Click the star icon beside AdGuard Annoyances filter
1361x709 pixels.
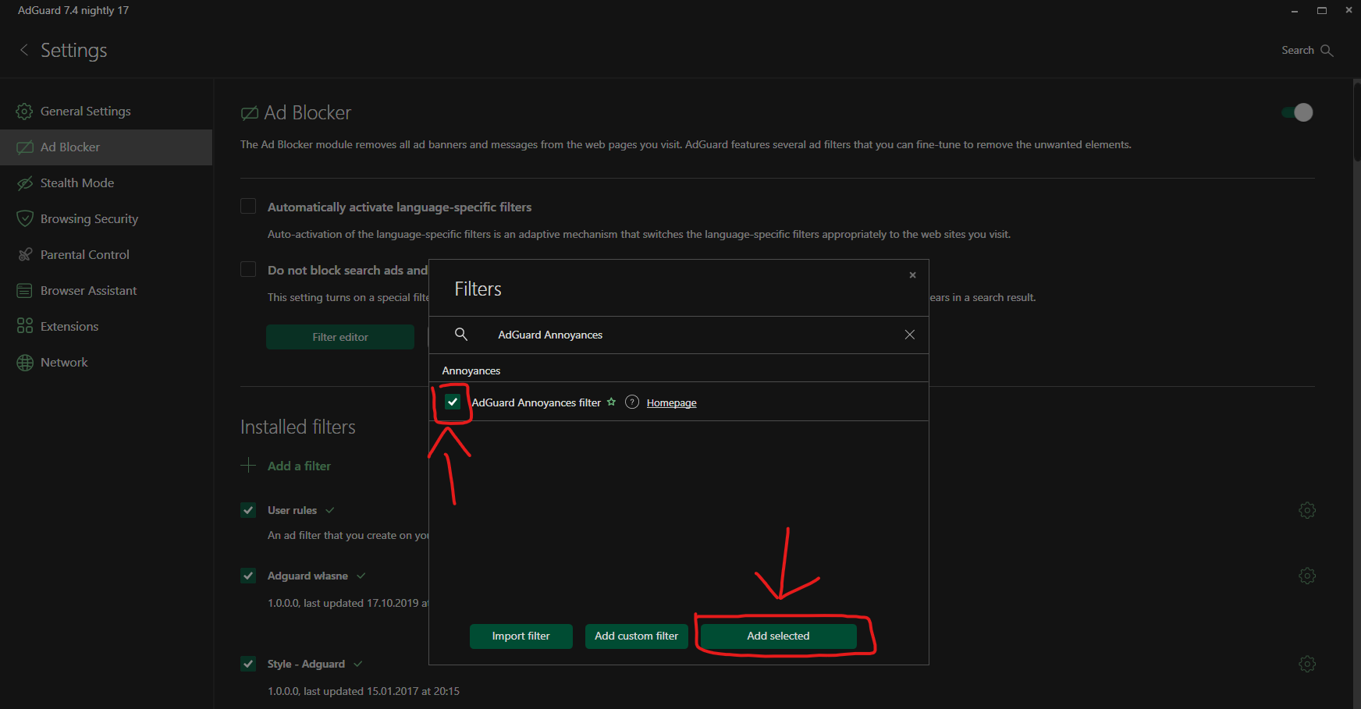point(611,402)
